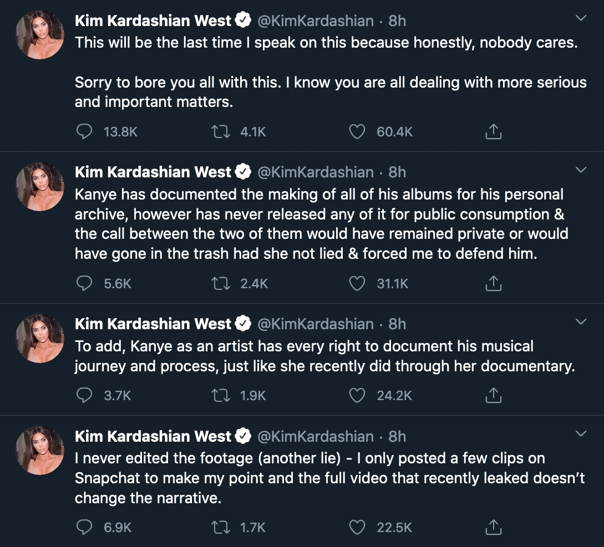Reply to the 'nobody cares' tweet
Viewport: 604px width, 547px height.
[x=84, y=132]
